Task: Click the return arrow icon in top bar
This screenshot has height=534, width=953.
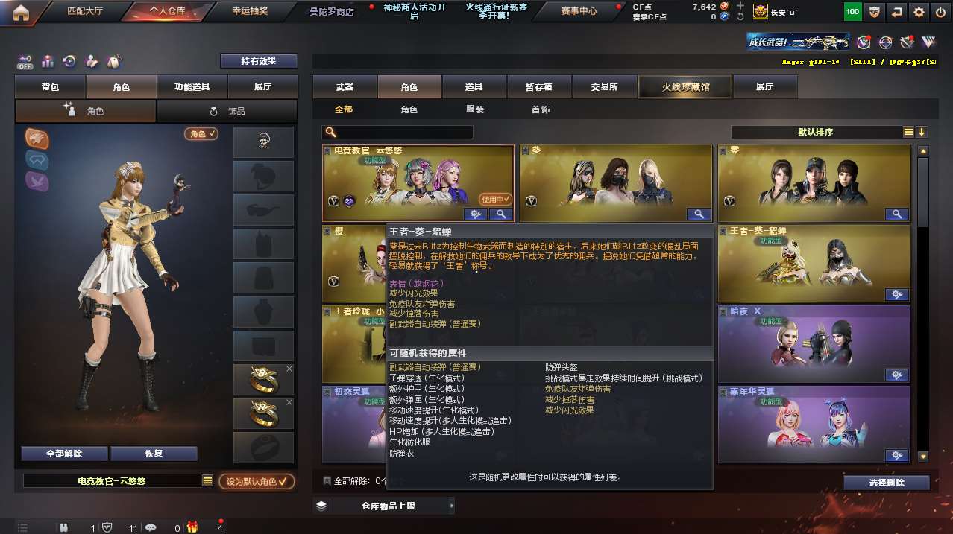Action: click(x=897, y=12)
